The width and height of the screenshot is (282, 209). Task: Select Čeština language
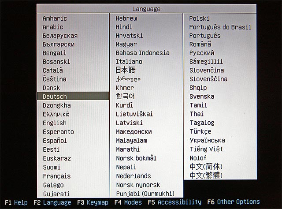pos(55,79)
